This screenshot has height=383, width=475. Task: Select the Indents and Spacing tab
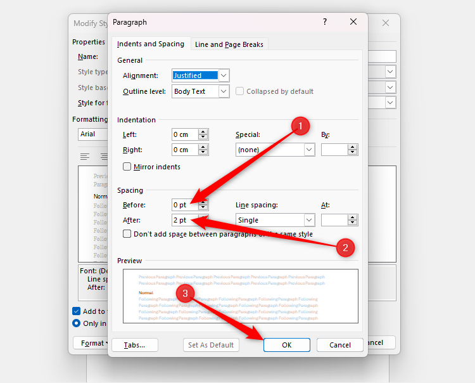coord(151,44)
